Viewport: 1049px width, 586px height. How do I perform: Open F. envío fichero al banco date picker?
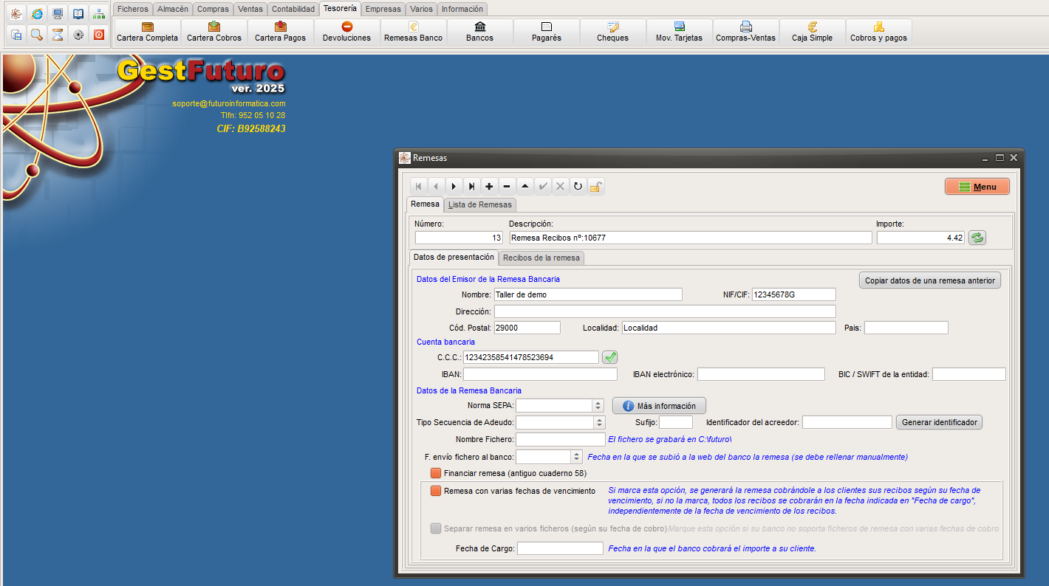pyautogui.click(x=576, y=457)
